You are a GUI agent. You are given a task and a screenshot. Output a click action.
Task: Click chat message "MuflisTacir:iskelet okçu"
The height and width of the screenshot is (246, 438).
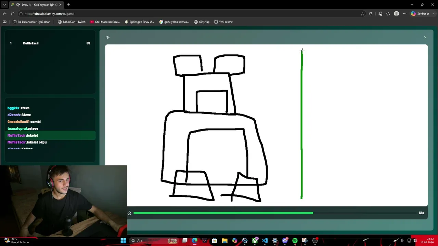[x=27, y=142]
